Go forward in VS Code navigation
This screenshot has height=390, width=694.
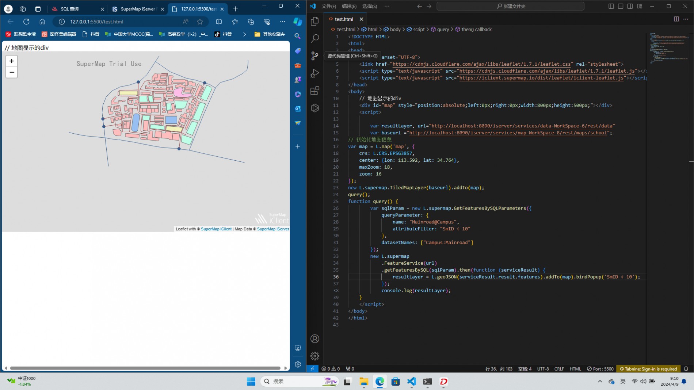[429, 6]
